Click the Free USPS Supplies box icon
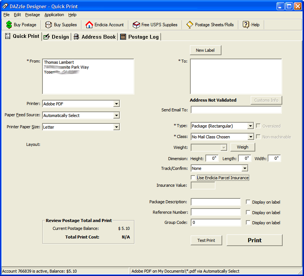 click(136, 25)
